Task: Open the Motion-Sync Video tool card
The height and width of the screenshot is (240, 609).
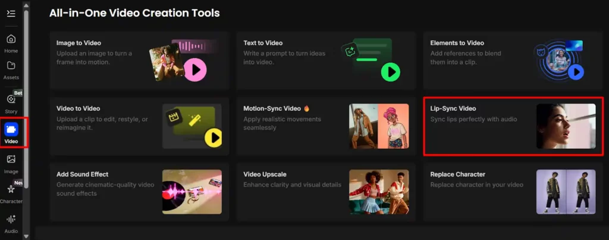Action: click(327, 126)
